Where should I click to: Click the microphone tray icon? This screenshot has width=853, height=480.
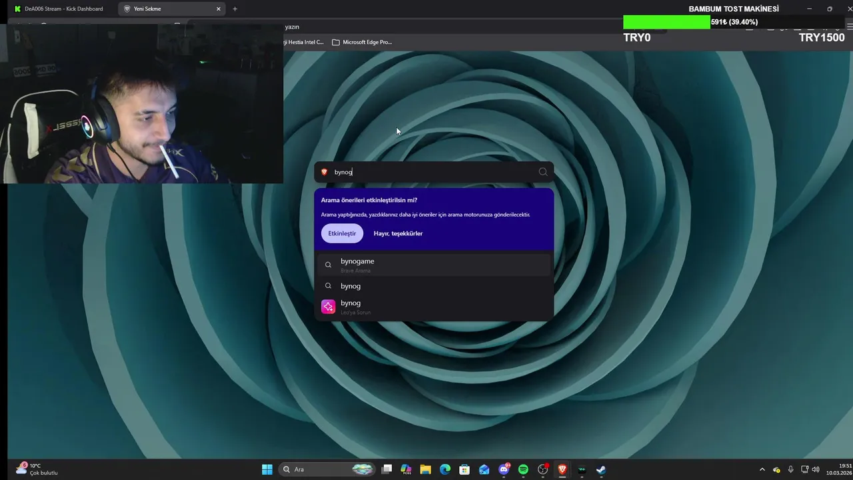(790, 469)
